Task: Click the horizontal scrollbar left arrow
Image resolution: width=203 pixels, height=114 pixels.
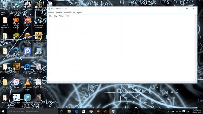Action: [x=48, y=82]
